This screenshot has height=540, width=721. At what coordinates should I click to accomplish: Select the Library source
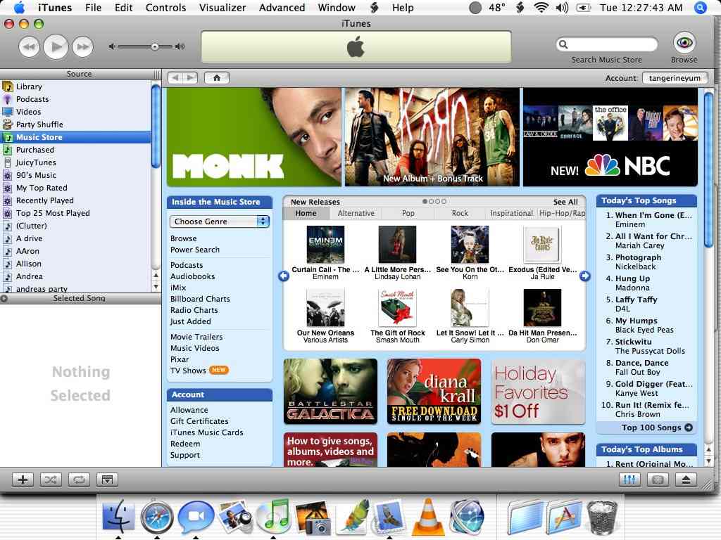(75, 86)
